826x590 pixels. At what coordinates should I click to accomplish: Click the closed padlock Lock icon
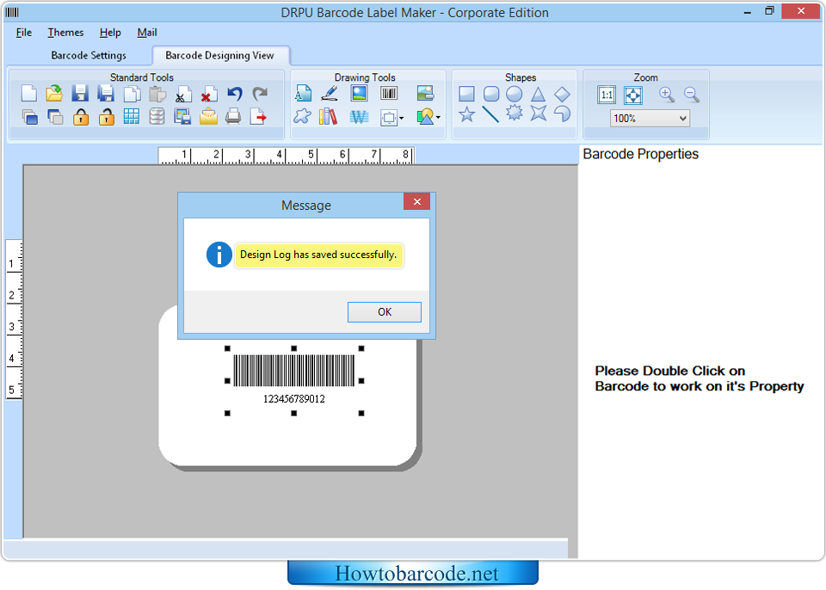pos(81,116)
